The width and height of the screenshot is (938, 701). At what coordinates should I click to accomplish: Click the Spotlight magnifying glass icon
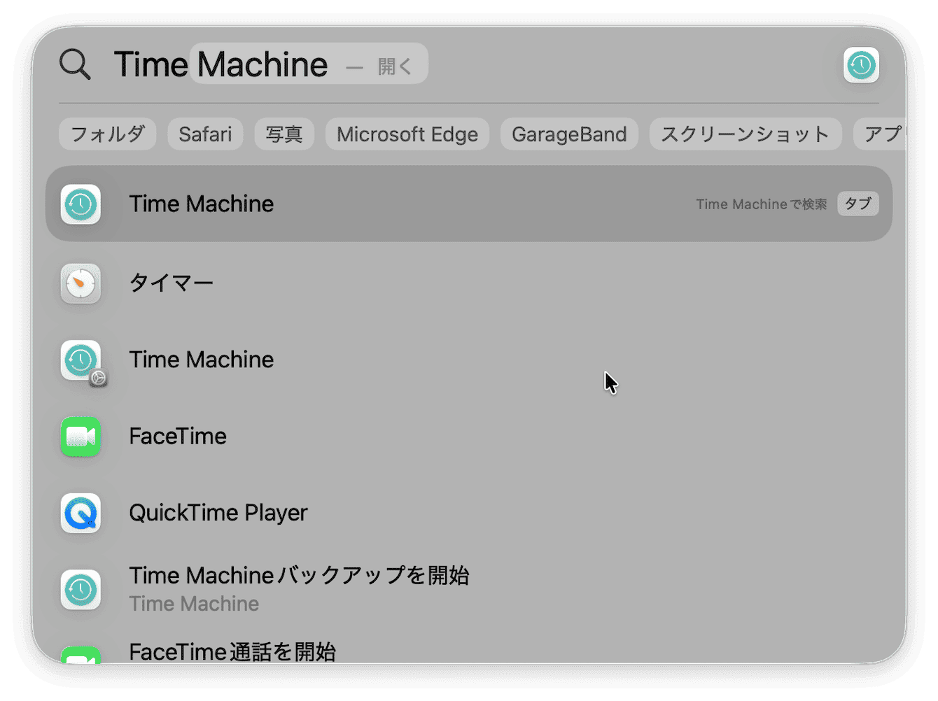pyautogui.click(x=75, y=64)
